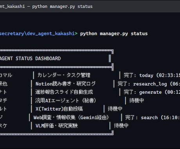Select the text カレンダー・タスク管理
The height and width of the screenshot is (149, 180).
[64, 75]
